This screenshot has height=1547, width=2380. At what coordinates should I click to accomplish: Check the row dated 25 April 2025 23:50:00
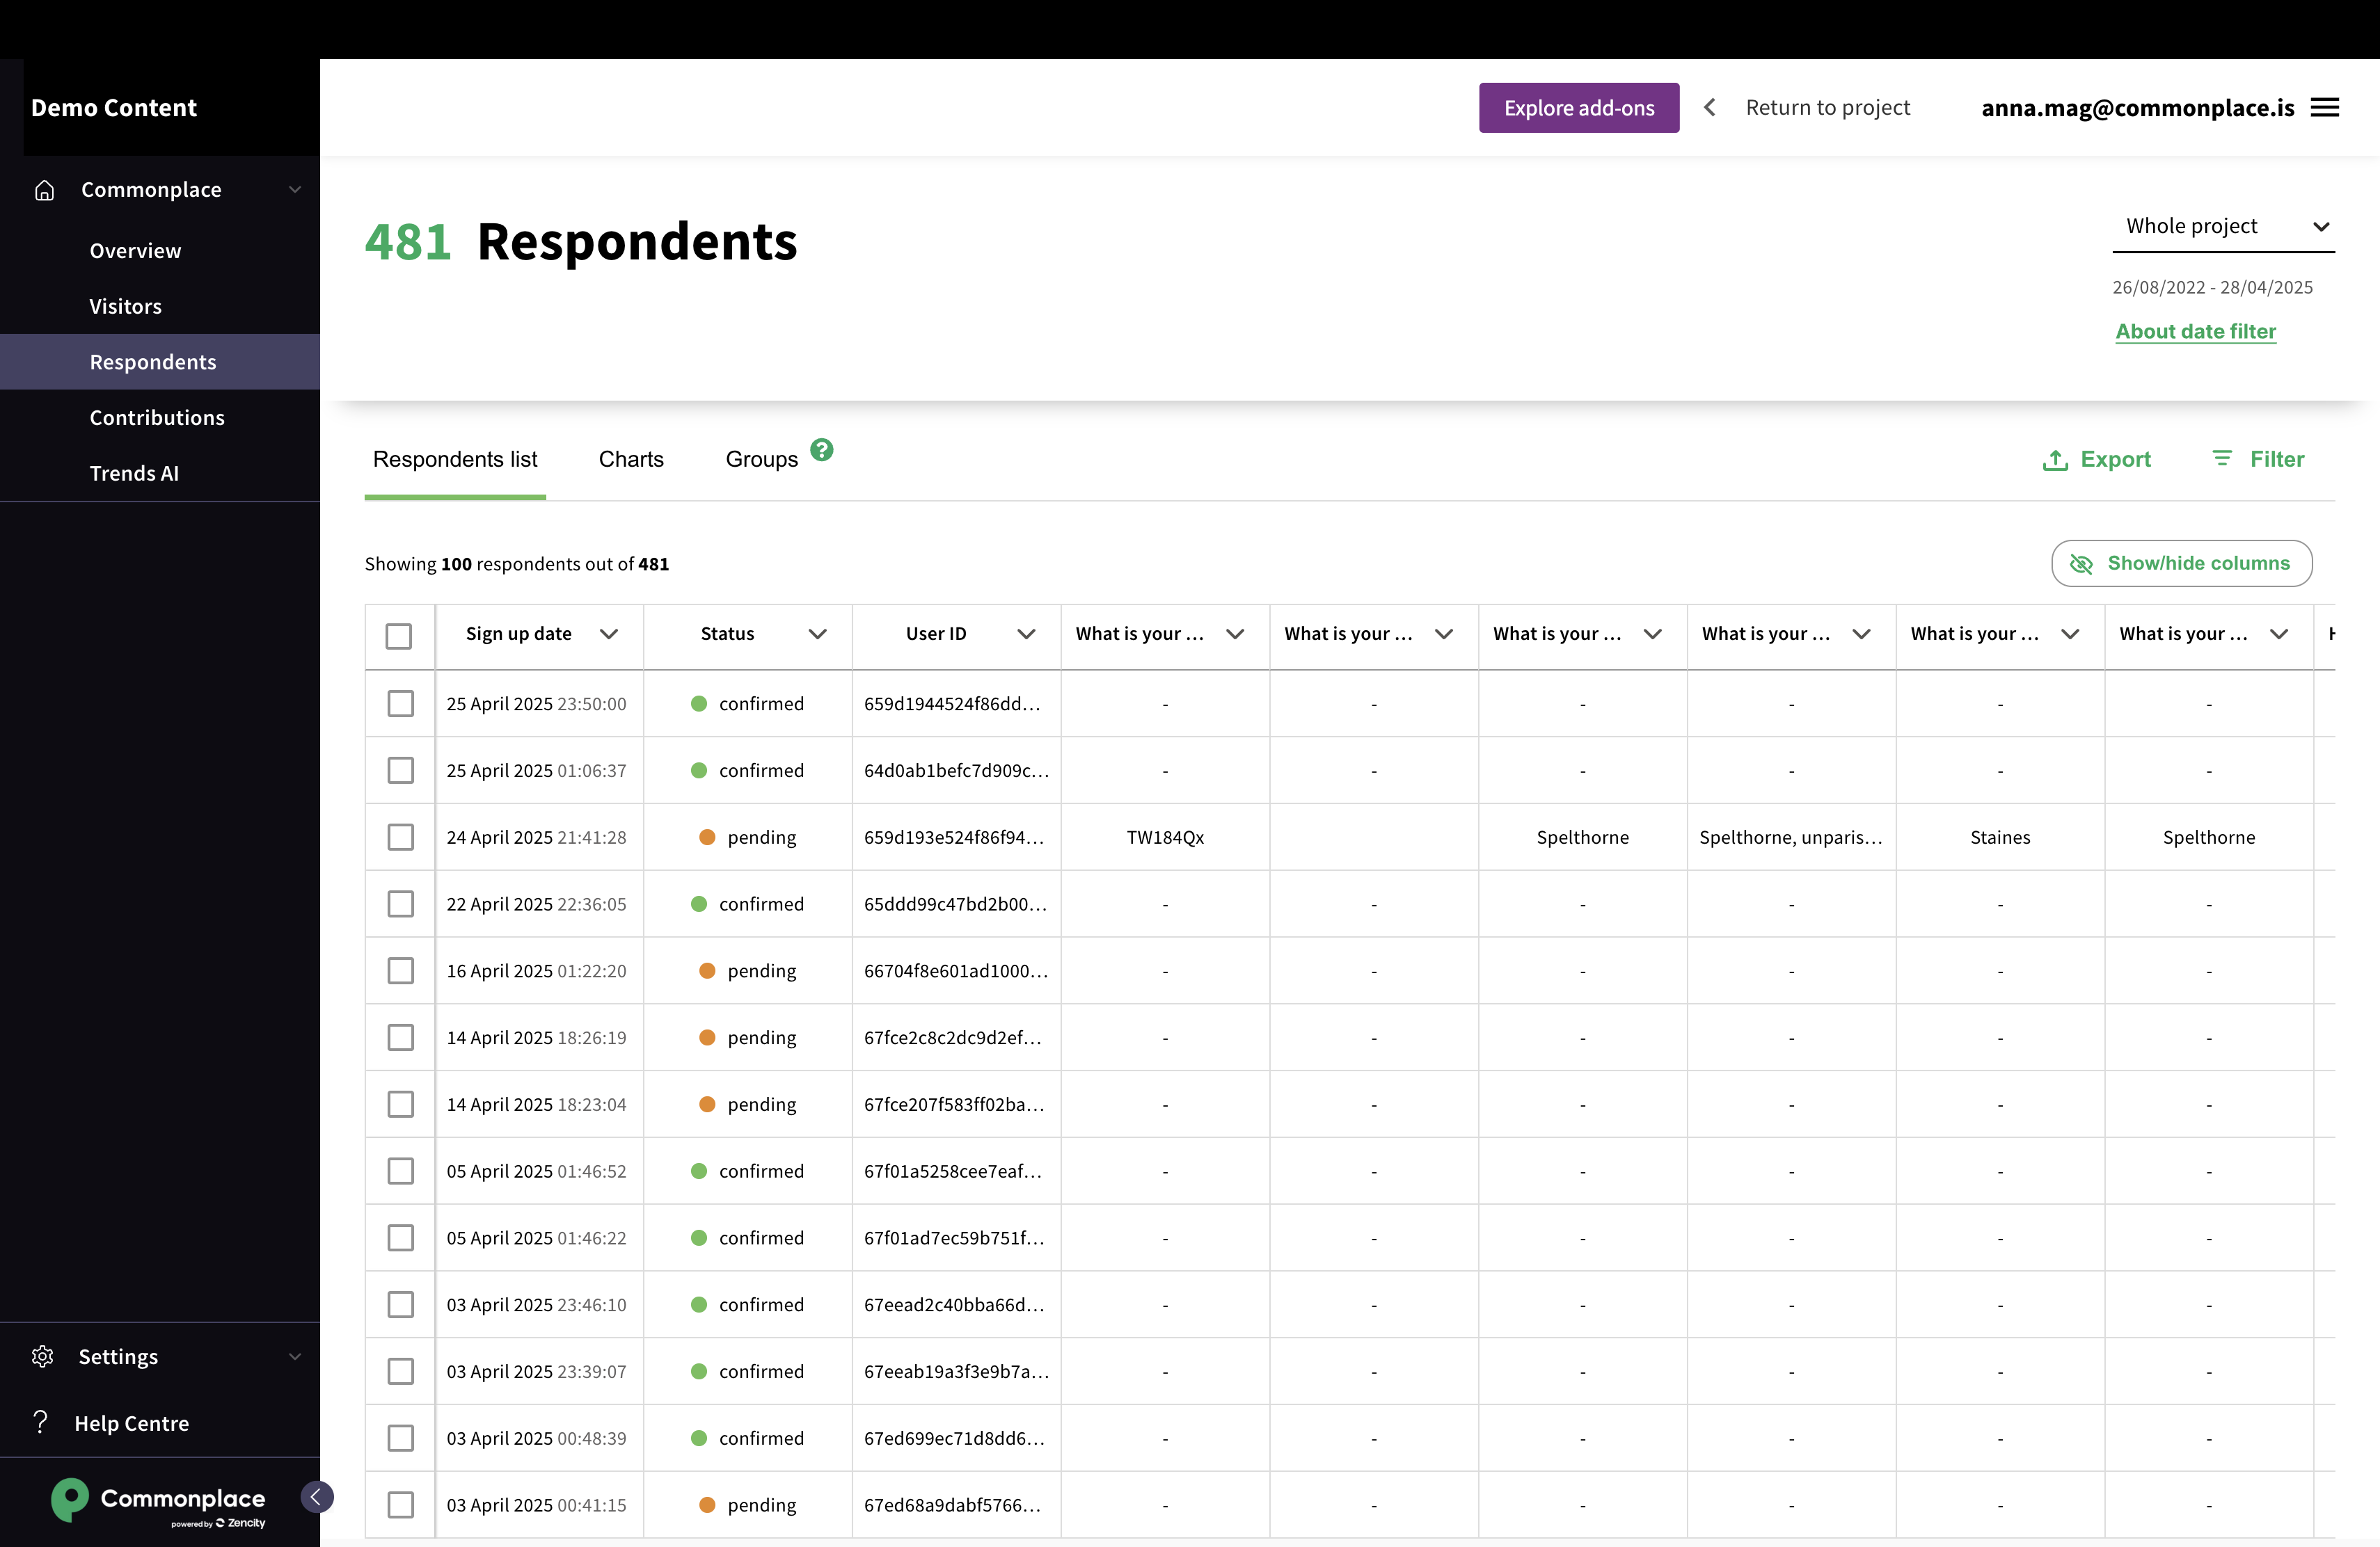point(400,703)
